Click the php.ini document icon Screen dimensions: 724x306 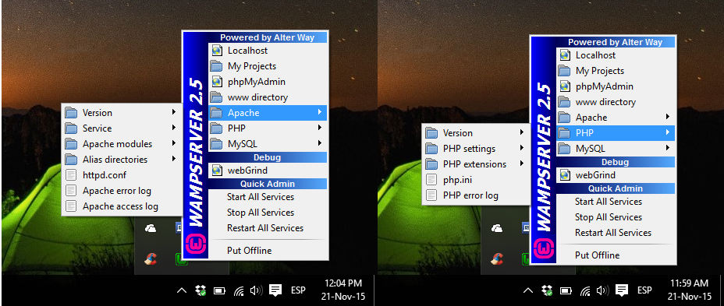coord(431,180)
